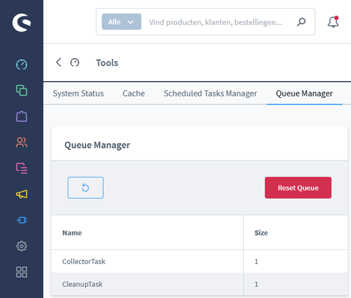Open the Marketing megaphone icon

[21, 194]
